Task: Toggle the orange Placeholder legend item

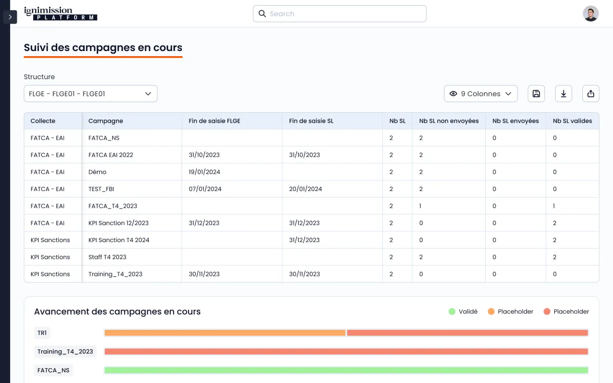Action: tap(510, 312)
